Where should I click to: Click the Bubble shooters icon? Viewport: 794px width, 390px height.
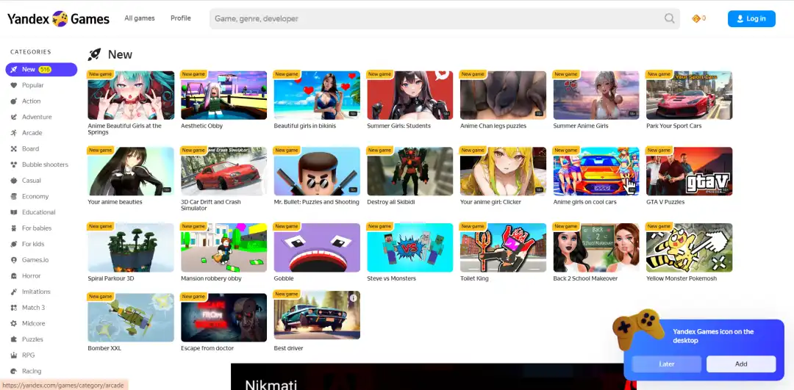pos(14,165)
